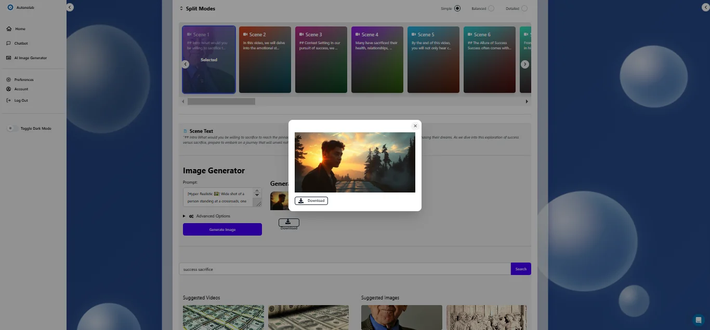Download the previewed image from popup
Screen dimensions: 710x330
tap(311, 201)
